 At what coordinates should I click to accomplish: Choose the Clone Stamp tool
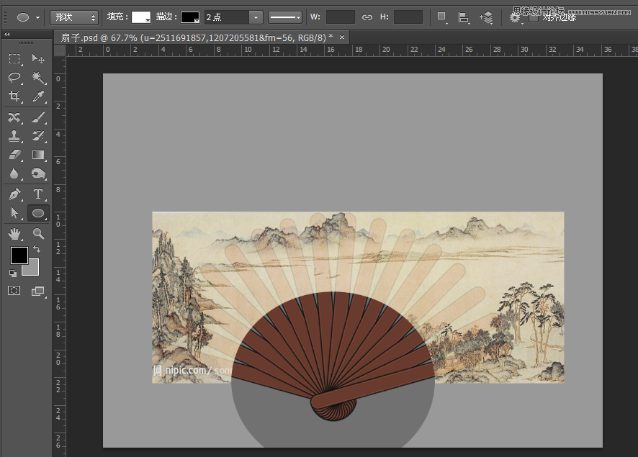pyautogui.click(x=14, y=136)
